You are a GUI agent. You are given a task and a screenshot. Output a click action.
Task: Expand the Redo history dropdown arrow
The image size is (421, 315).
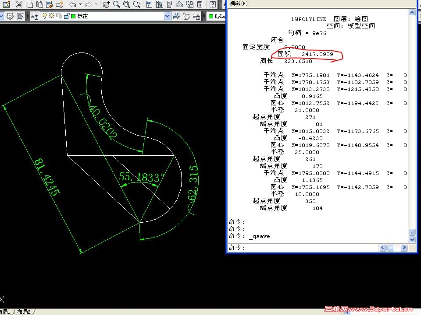pyautogui.click(x=96, y=4)
